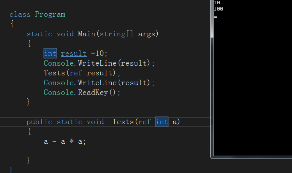Image resolution: width=292 pixels, height=173 pixels.
Task: Click the highlighted int keyword before result
Action: click(x=50, y=54)
